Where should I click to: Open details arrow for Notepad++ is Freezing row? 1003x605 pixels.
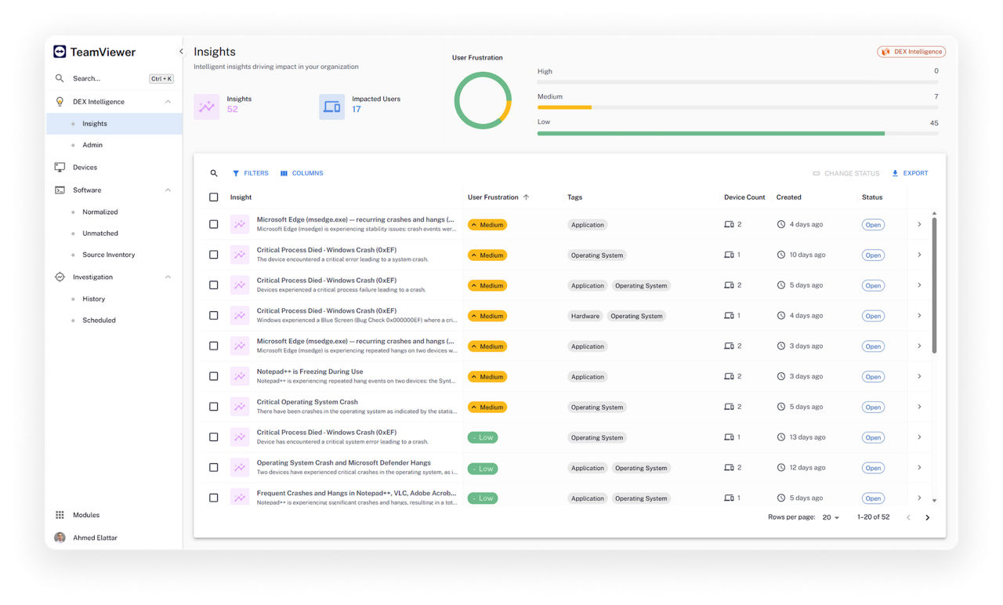(x=919, y=376)
